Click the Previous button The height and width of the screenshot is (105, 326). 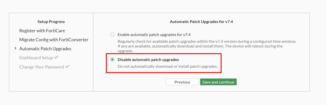coord(182,82)
